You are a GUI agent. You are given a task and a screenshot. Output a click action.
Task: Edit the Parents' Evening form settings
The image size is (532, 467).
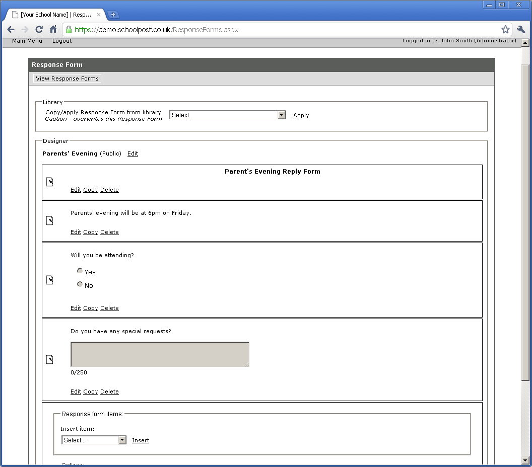[132, 153]
